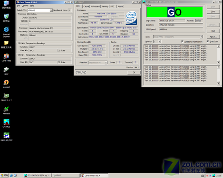This screenshot has width=223, height=178.
Task: Click the green GO status banner
Action: pyautogui.click(x=175, y=12)
